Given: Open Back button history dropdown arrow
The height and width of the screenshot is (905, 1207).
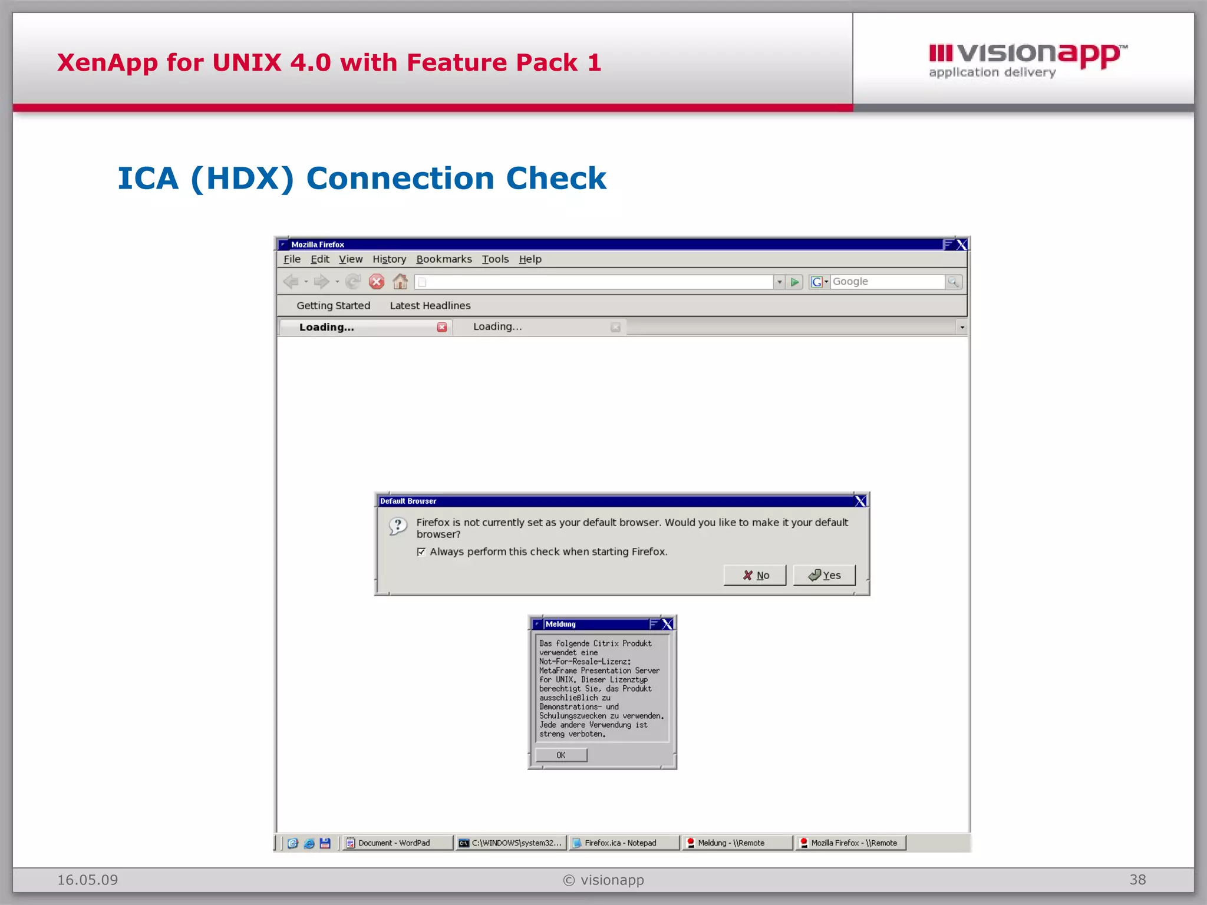Looking at the screenshot, I should 306,282.
